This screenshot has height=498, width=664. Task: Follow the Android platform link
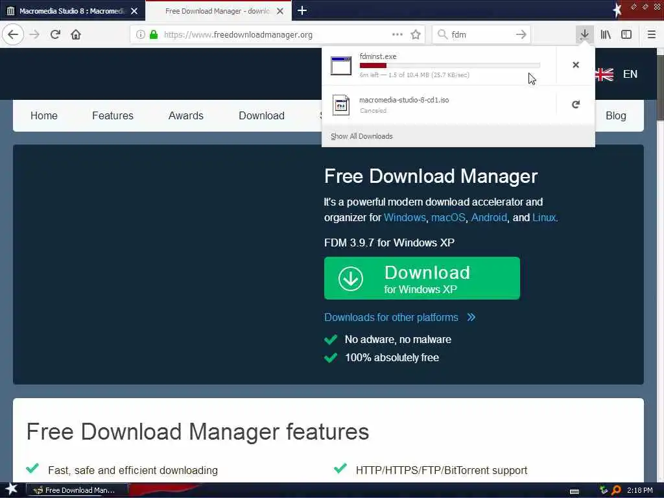click(x=489, y=218)
